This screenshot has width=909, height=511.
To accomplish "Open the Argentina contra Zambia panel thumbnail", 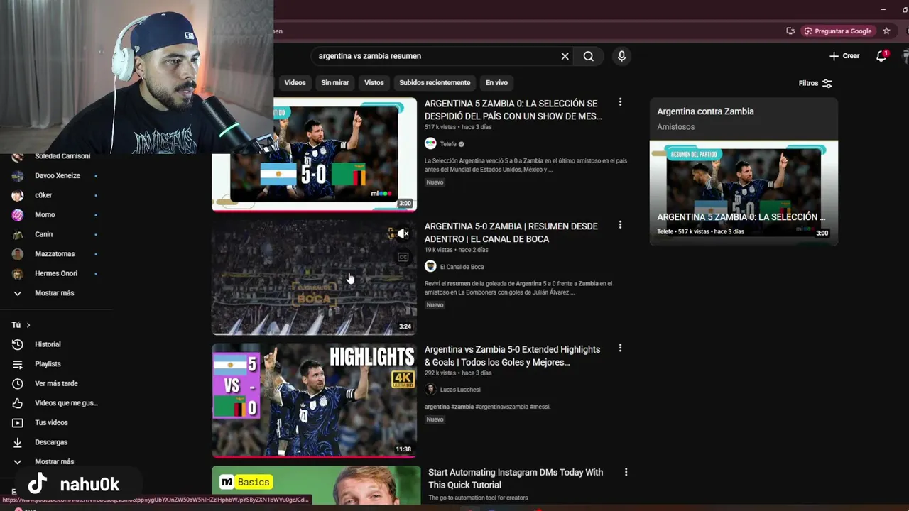I will 744,192.
